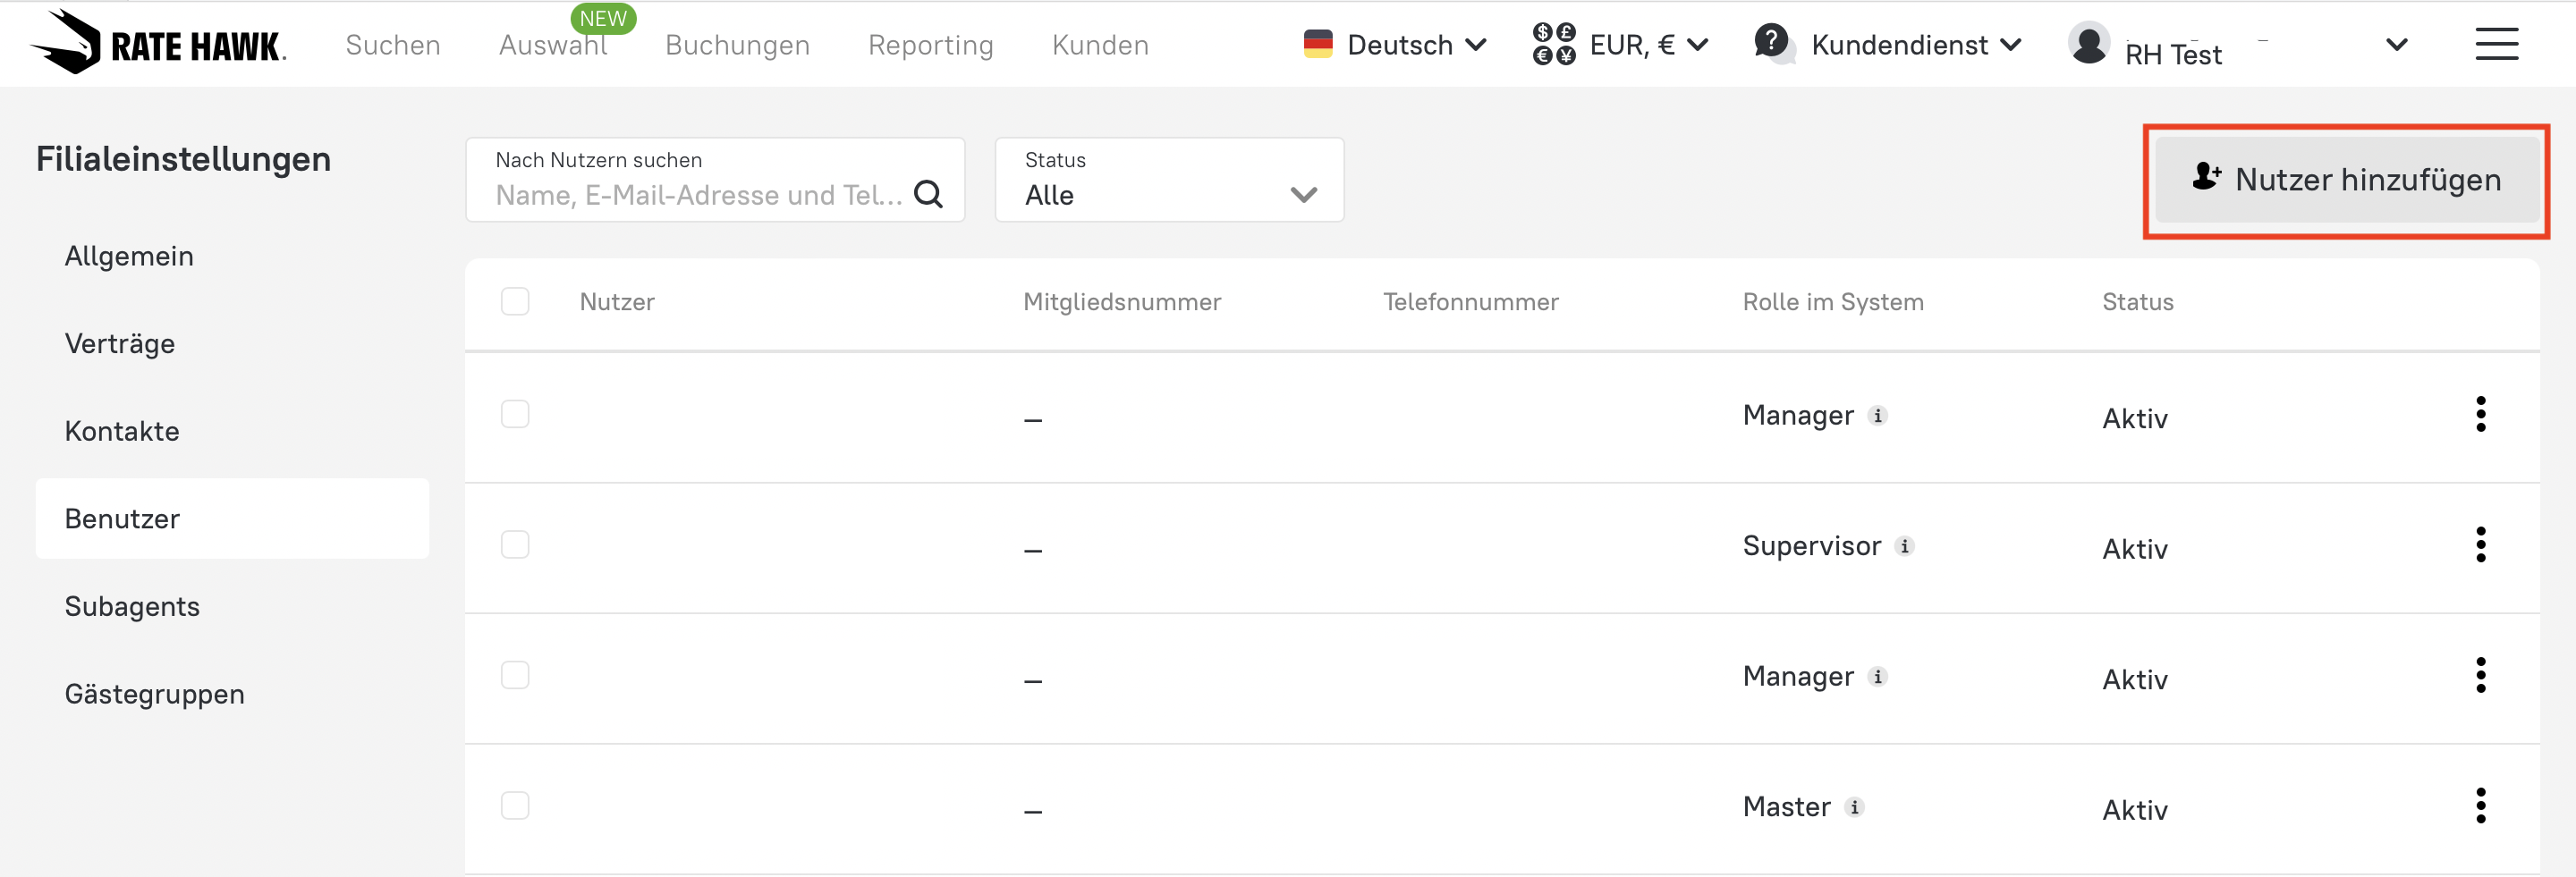Check the Supervisor row checkbox

point(515,545)
